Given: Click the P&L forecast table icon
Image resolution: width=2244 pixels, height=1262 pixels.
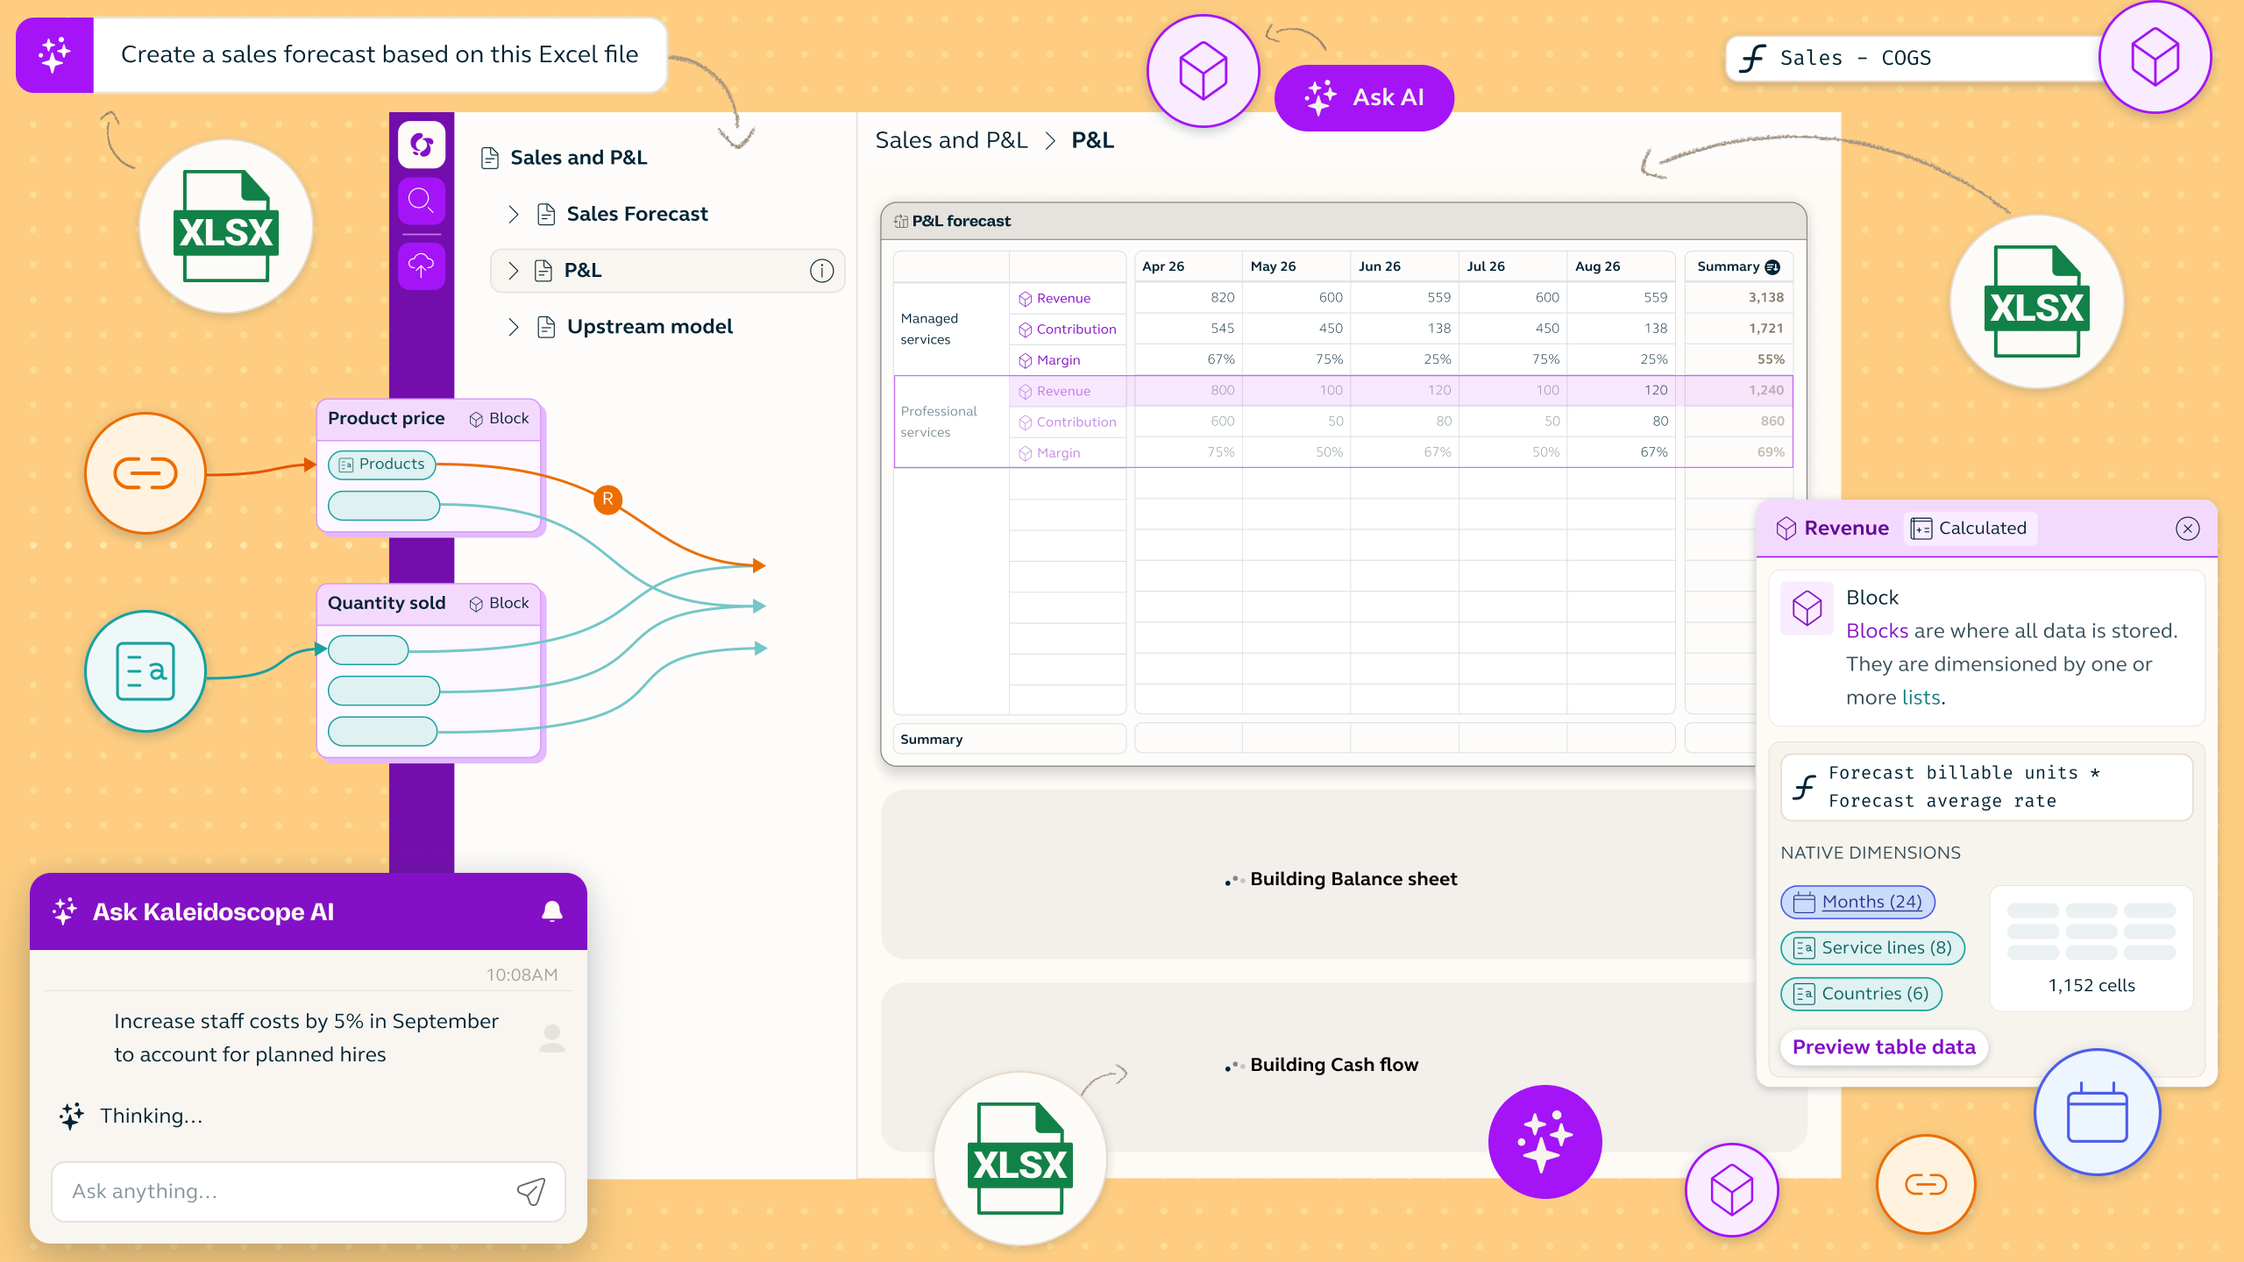Looking at the screenshot, I should (x=900, y=222).
